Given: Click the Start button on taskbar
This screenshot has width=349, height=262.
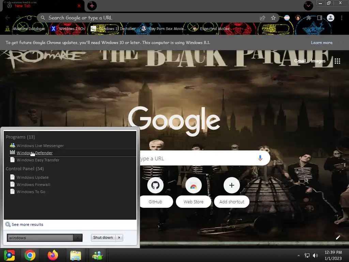Looking at the screenshot, I should (x=9, y=255).
